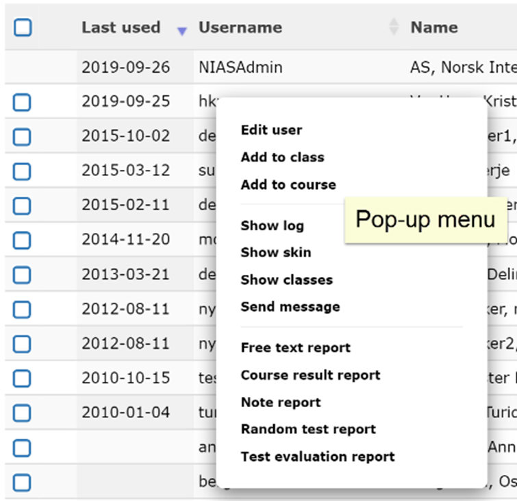517x501 pixels.
Task: Open the 'Free text report' entry
Action: (x=295, y=348)
